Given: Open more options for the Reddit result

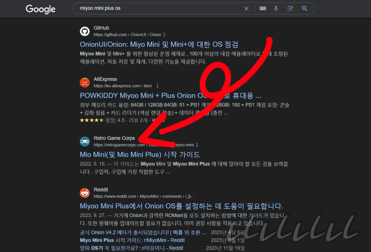Looking at the screenshot, I should 189,196.
